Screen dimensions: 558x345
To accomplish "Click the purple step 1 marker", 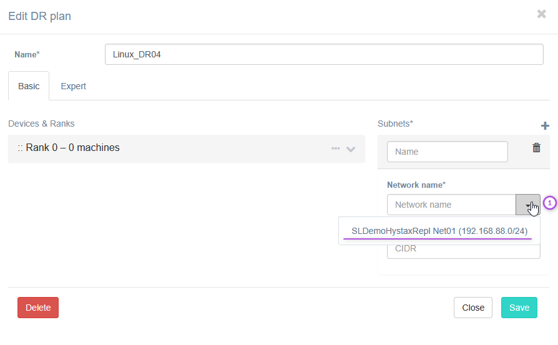I will coord(549,203).
